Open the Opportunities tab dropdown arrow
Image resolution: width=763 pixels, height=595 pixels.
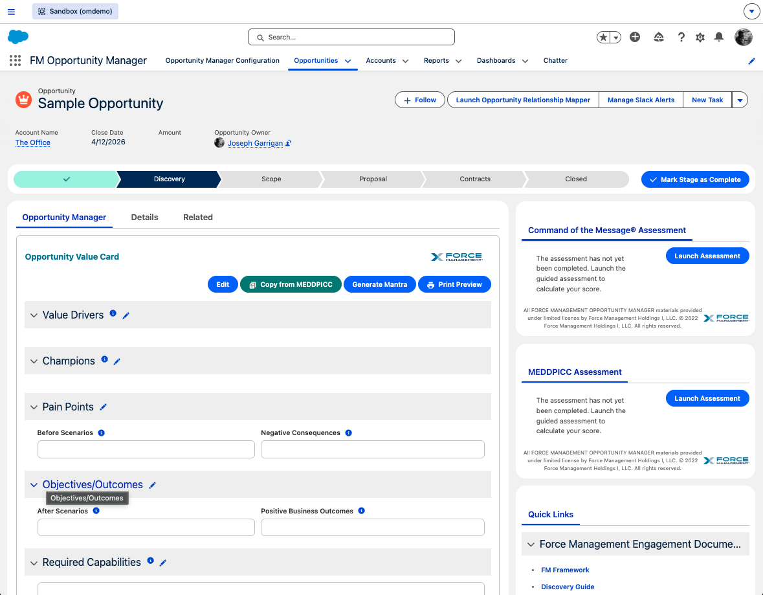click(348, 61)
